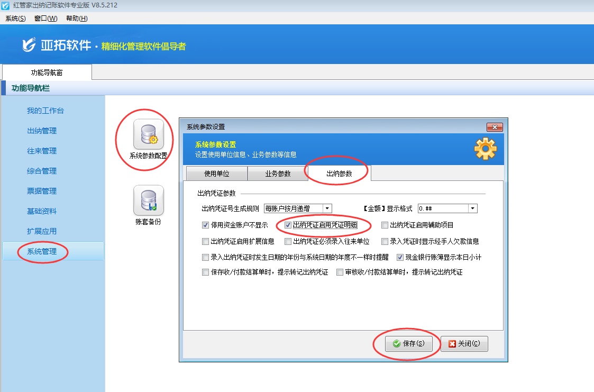Toggle 现金银行账簿显示本日小计 checkbox
594x392 pixels.
point(400,258)
